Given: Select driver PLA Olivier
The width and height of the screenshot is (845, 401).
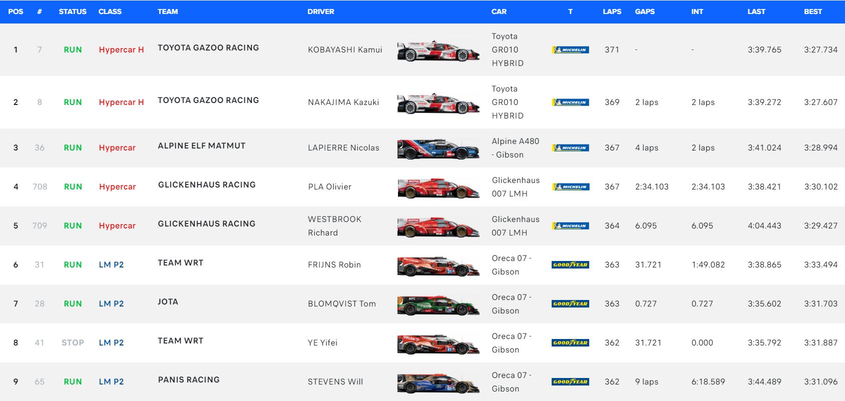Looking at the screenshot, I should [329, 187].
